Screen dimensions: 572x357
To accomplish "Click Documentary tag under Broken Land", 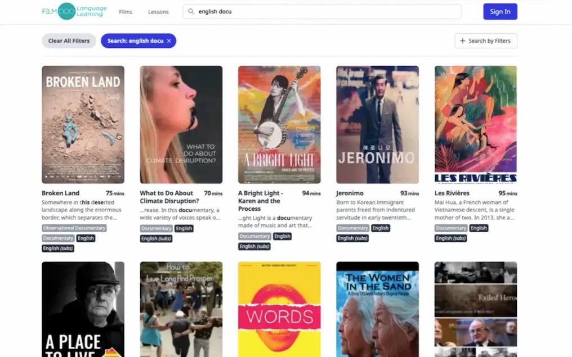I will coord(58,238).
